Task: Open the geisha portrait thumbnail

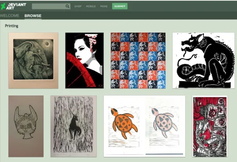Action: point(84,60)
